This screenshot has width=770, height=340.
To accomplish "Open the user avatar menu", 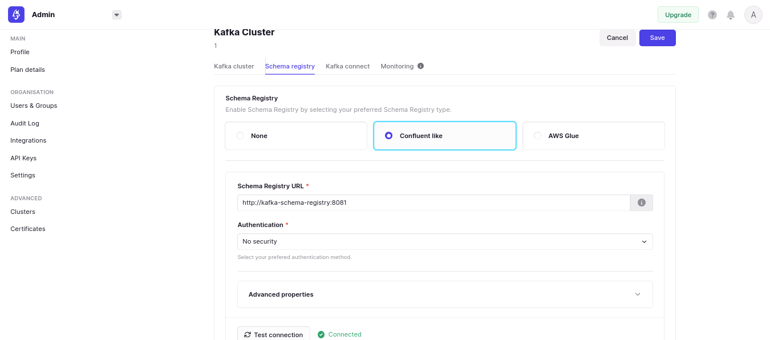I will [x=753, y=15].
